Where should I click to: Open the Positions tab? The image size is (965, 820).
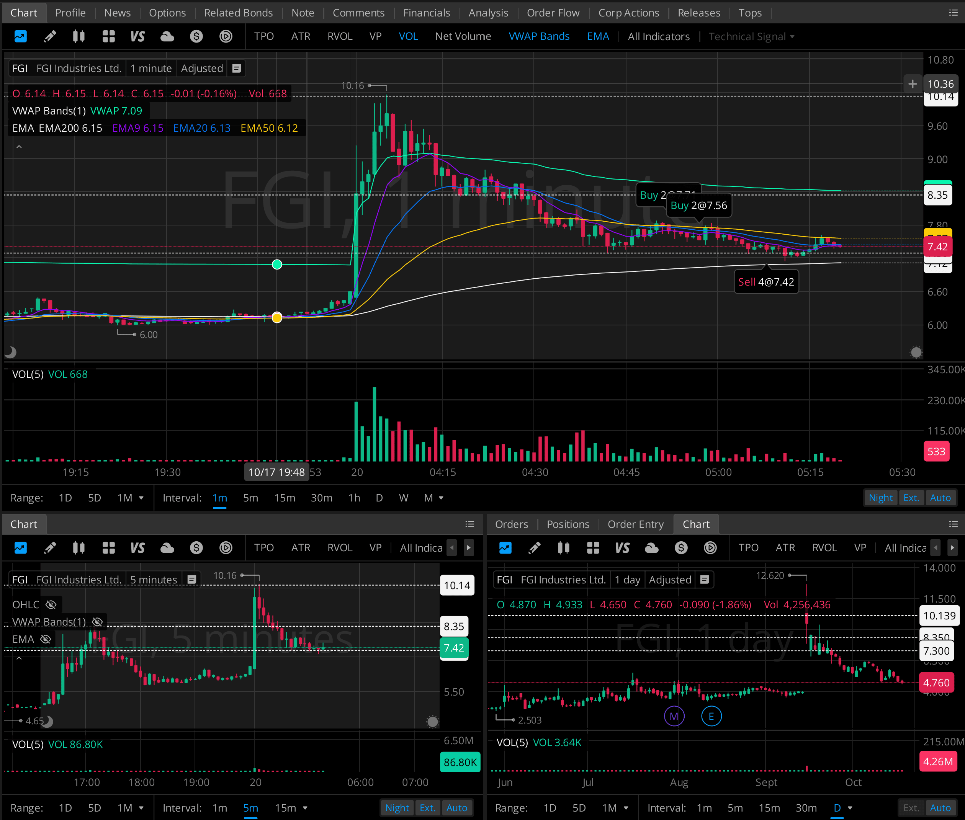tap(568, 524)
